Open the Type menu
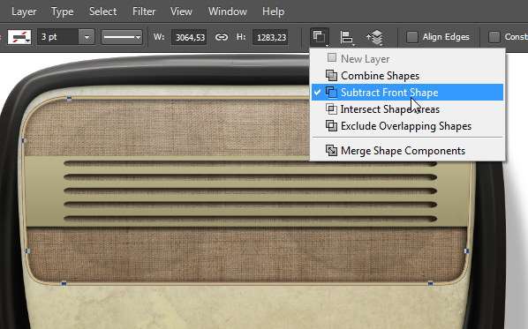This screenshot has width=528, height=329. tap(63, 11)
